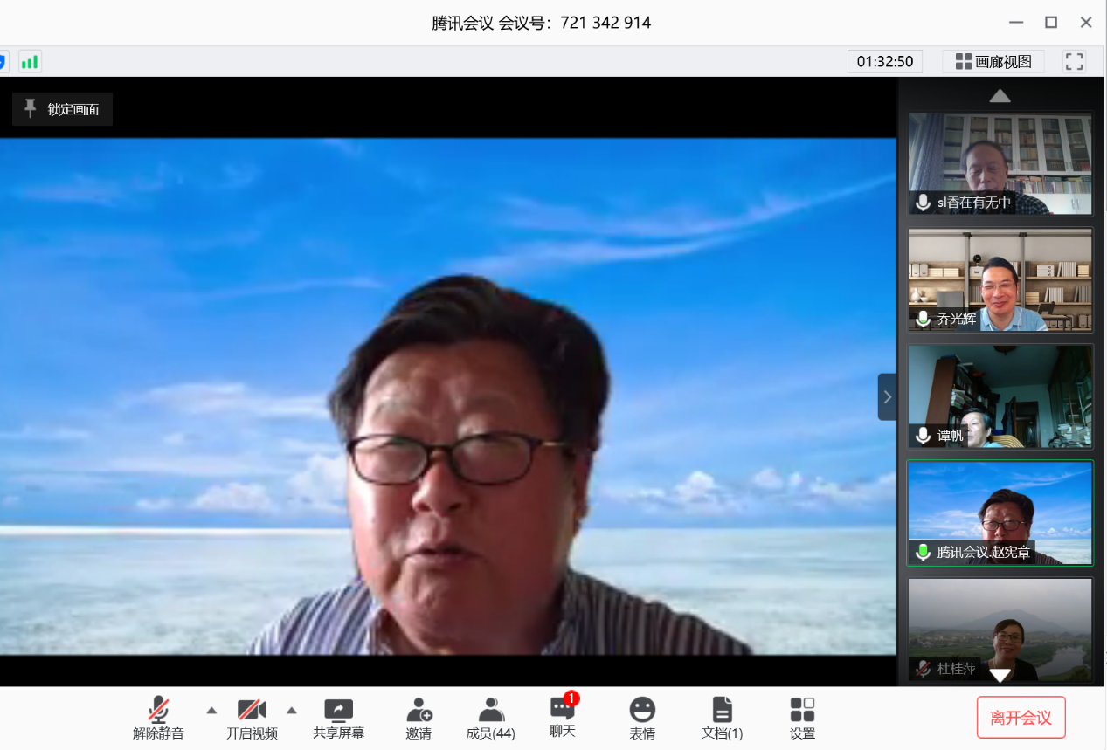Click the blue shield security icon
The width and height of the screenshot is (1107, 750).
3,62
